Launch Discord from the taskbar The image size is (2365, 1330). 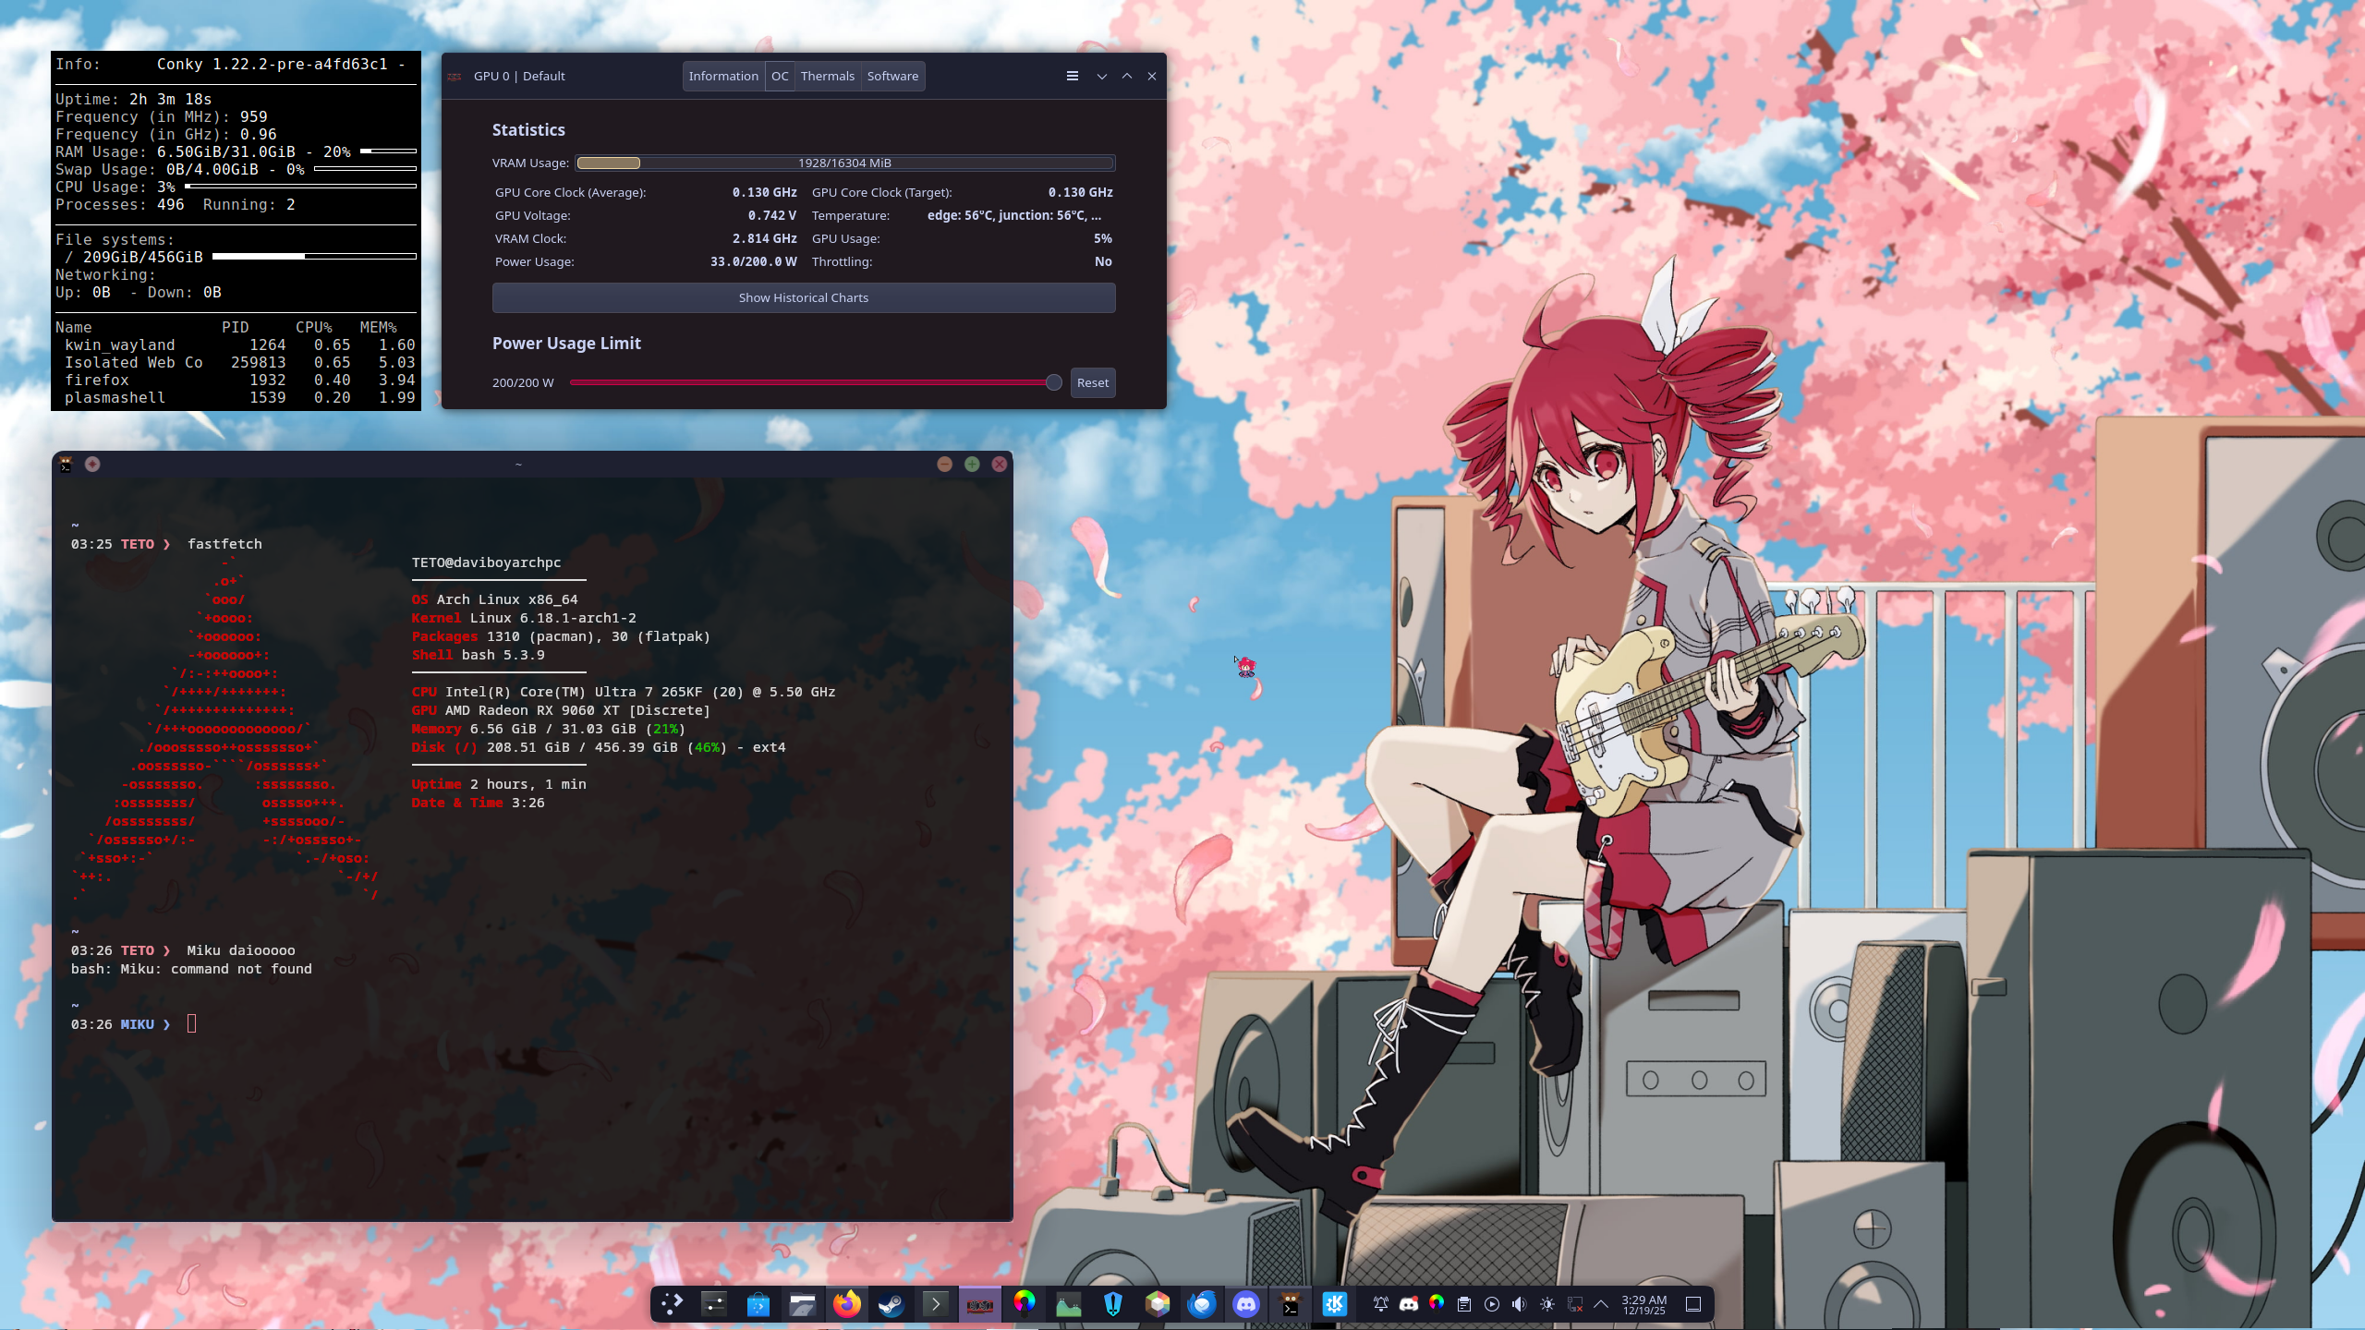pos(1246,1303)
